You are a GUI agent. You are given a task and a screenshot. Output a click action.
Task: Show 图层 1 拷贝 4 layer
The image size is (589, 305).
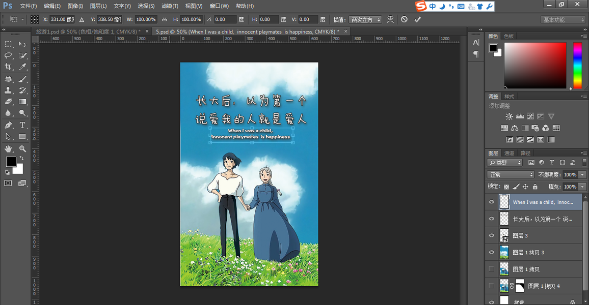click(x=491, y=286)
